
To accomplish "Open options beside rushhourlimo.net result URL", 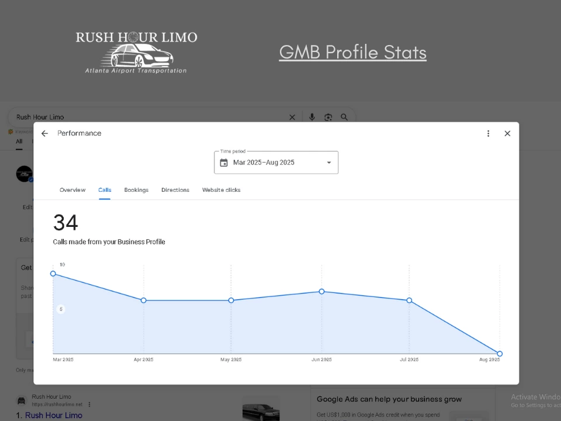I will pos(89,405).
